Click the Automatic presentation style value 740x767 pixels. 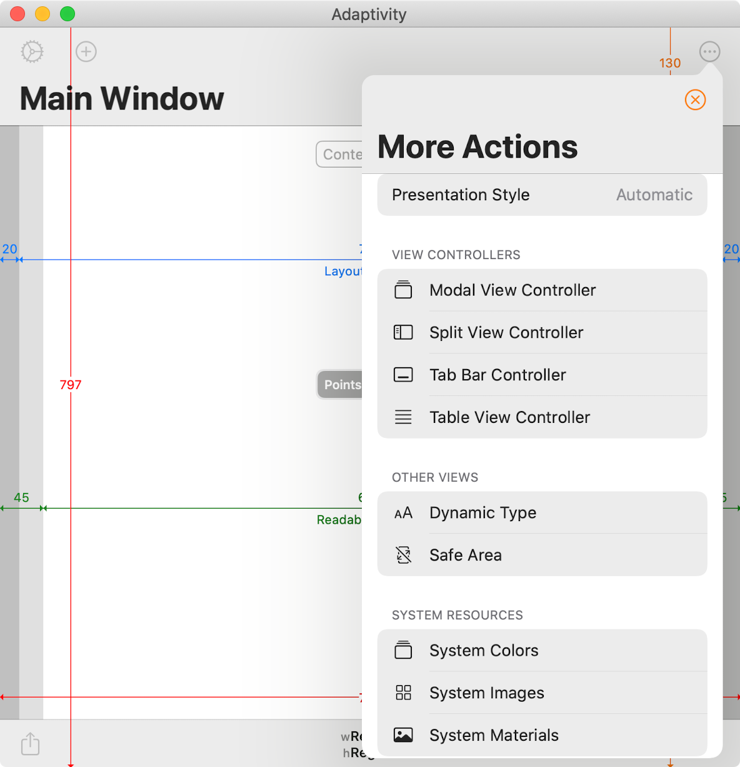pyautogui.click(x=654, y=195)
